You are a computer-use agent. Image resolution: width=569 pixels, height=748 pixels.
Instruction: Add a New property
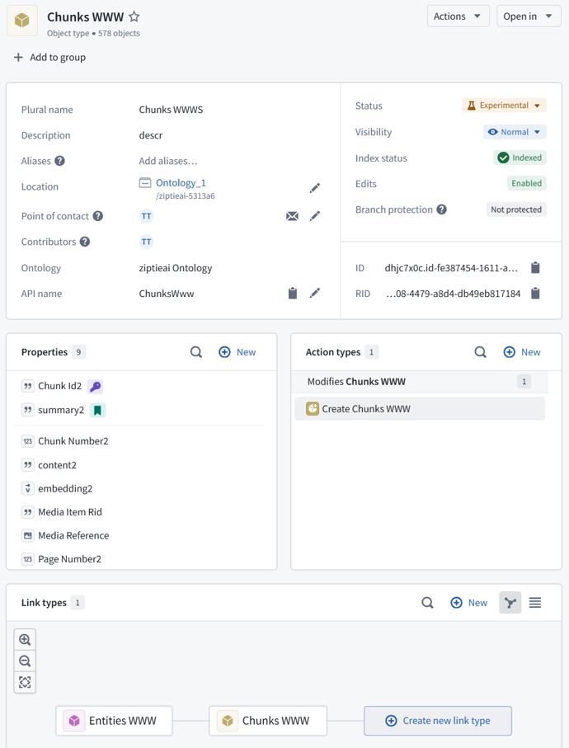click(237, 352)
